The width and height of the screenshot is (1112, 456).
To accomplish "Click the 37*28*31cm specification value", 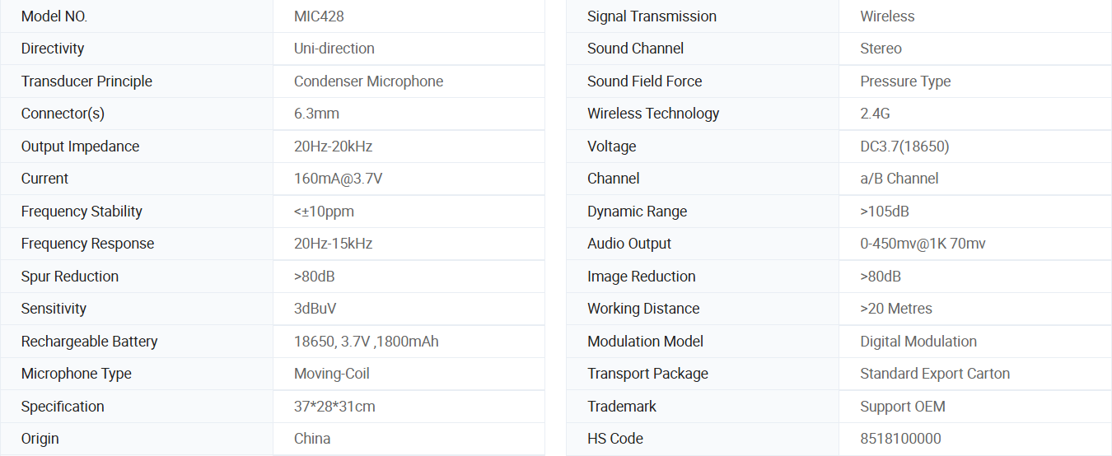I will click(334, 407).
